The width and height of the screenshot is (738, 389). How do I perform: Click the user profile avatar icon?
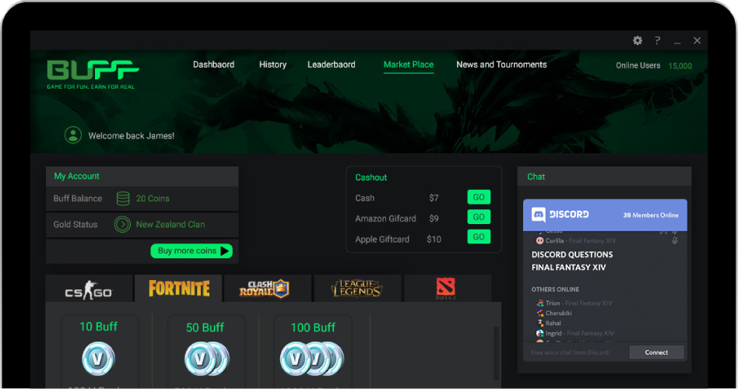73,135
